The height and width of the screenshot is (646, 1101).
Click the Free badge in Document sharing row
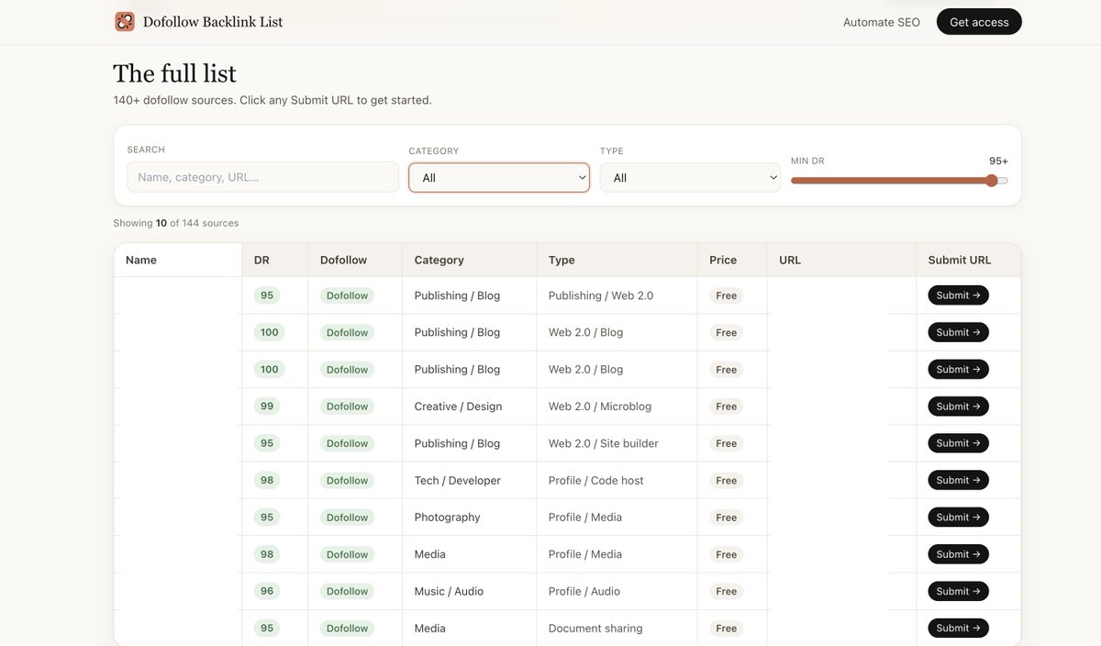(x=727, y=629)
